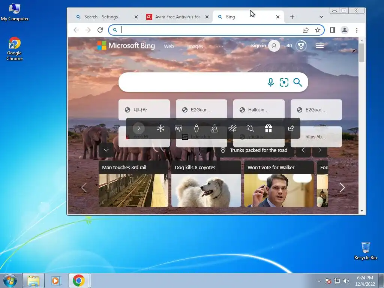The height and width of the screenshot is (288, 384).
Task: Open Chrome side panel
Action: [332, 30]
